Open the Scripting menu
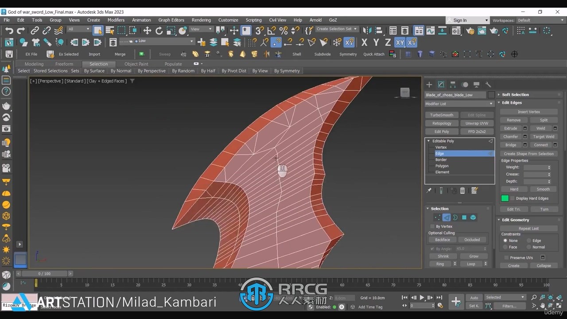This screenshot has height=319, width=567. (x=253, y=20)
